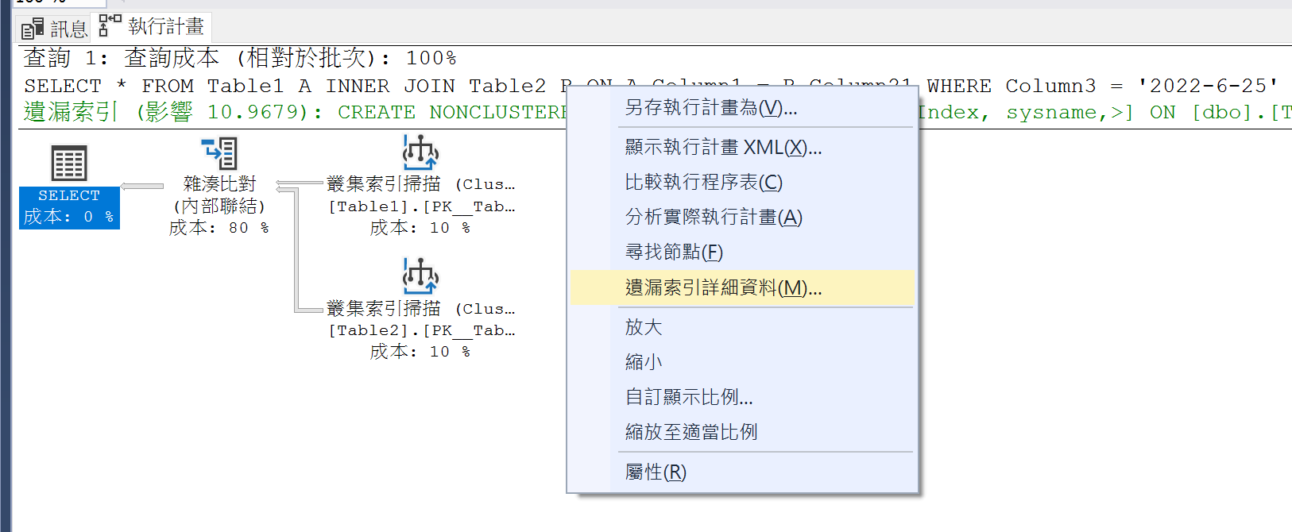
Task: Open 遺漏索引詳細資料 menu entry
Action: click(x=742, y=287)
